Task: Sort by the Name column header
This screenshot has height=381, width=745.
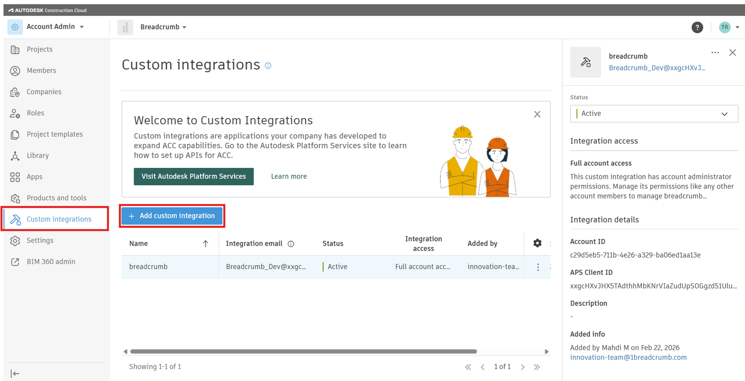Action: click(138, 243)
